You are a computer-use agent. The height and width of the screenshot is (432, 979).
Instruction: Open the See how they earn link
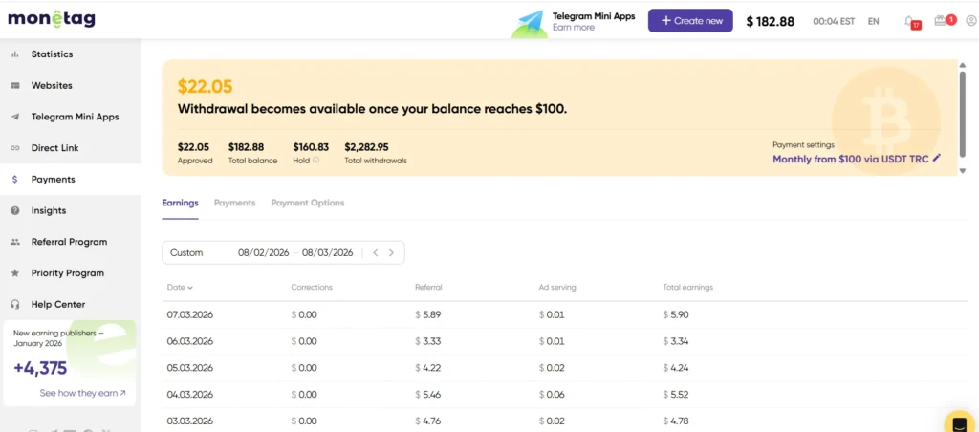pos(82,393)
